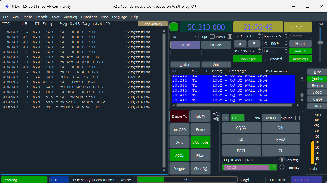Select the N4GL CE3FFC -08 Chile row
327x183 pixels.
[x=76, y=77]
